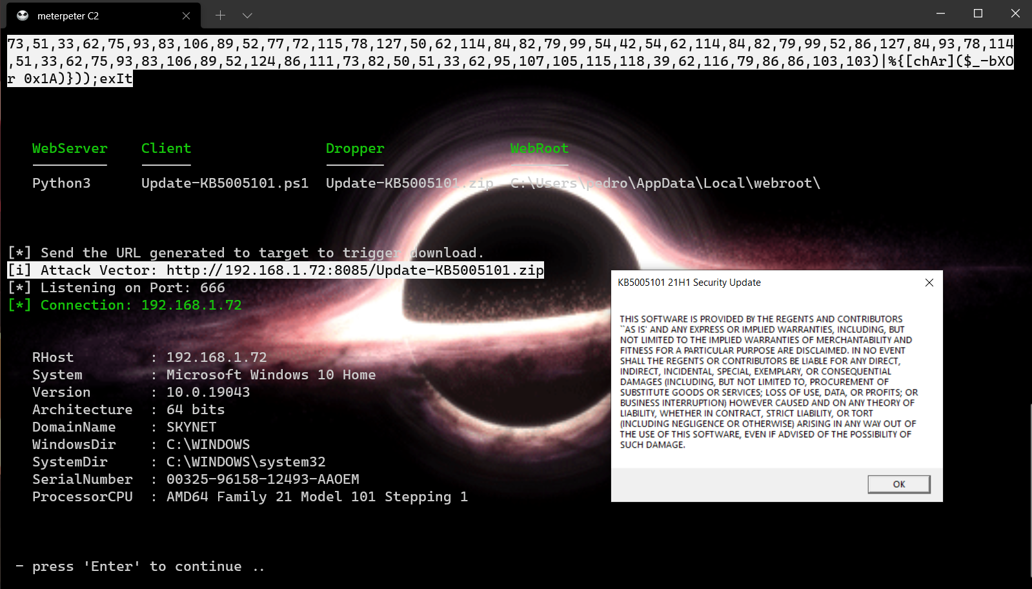
Task: Click the Attack Vector URL line
Action: pos(276,270)
